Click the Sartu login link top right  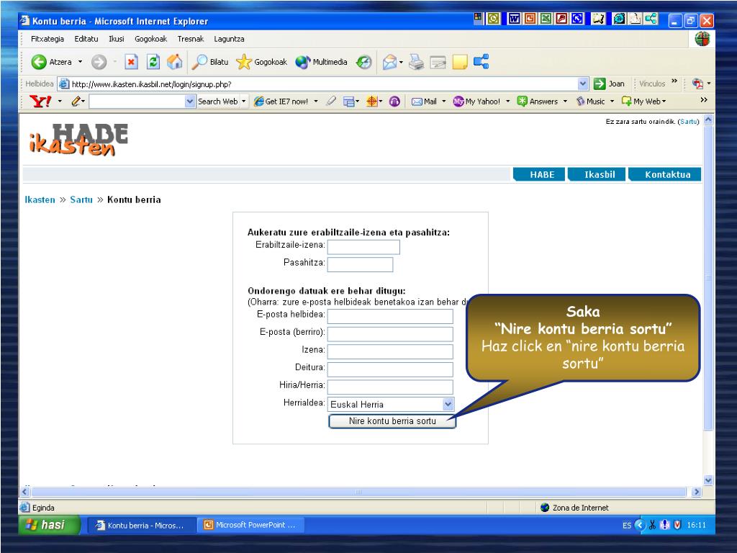(689, 121)
